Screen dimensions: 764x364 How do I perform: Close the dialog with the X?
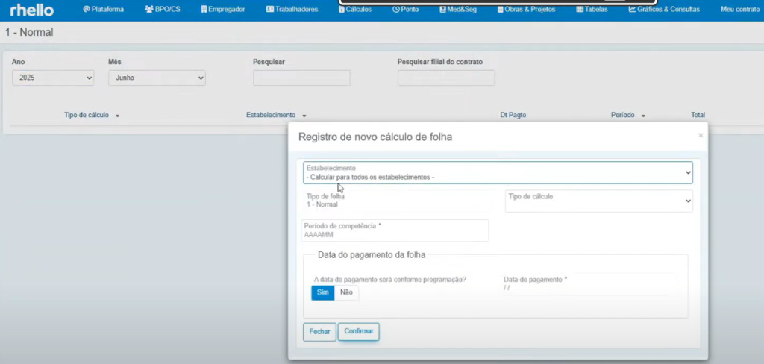(x=700, y=136)
